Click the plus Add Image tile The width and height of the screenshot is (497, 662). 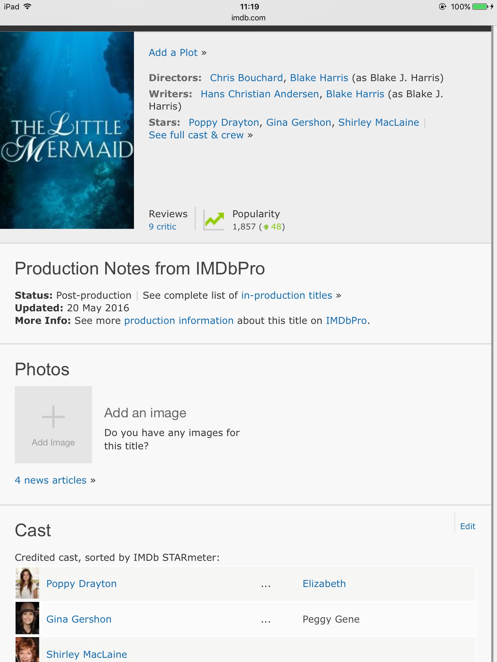point(53,424)
